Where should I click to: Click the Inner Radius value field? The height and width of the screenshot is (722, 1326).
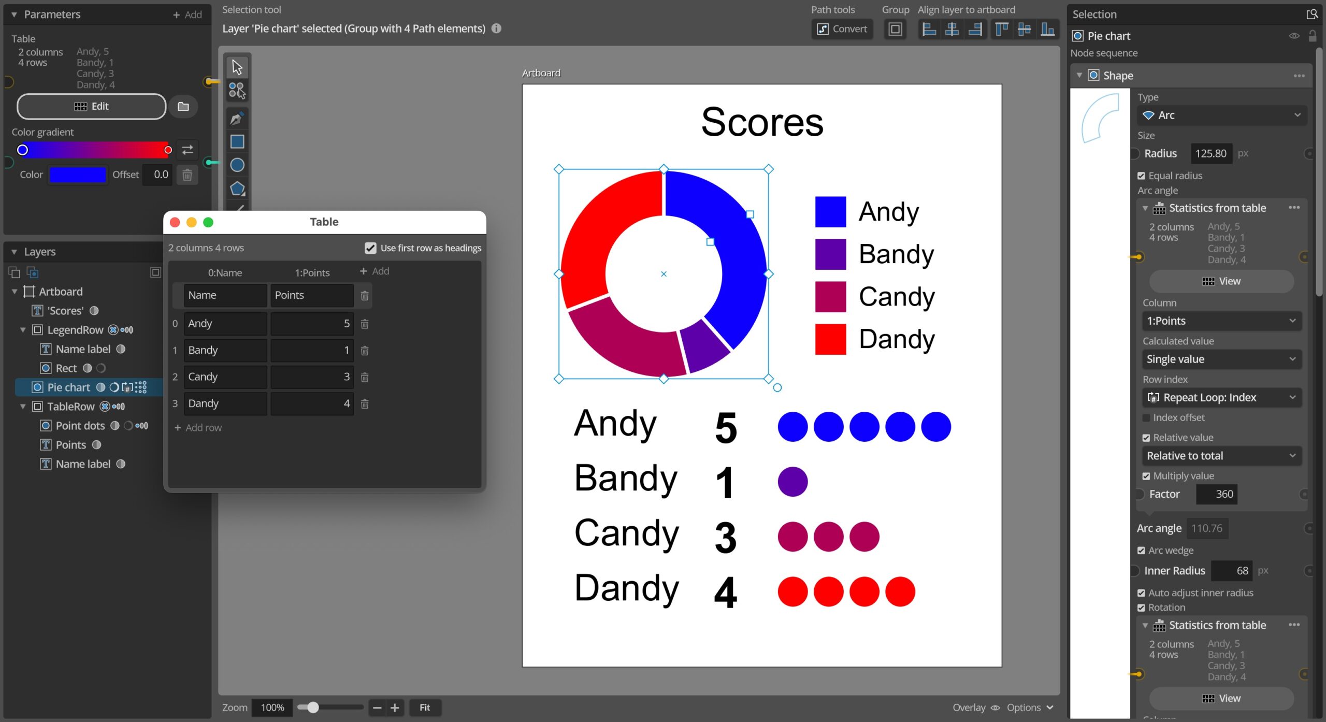tap(1232, 570)
